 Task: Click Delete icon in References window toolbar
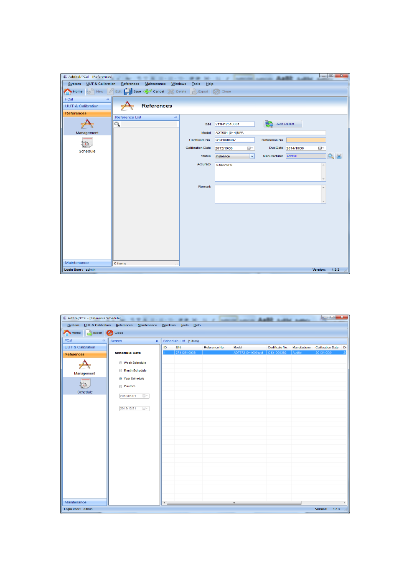[x=171, y=91]
